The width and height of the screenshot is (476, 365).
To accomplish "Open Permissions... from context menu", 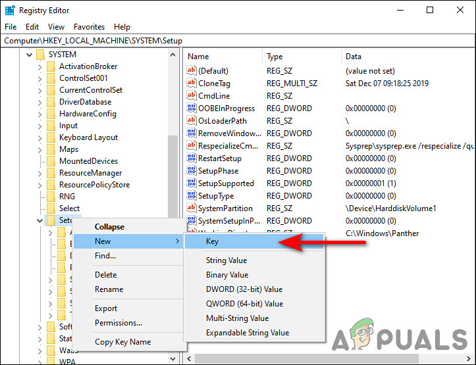I will click(128, 323).
